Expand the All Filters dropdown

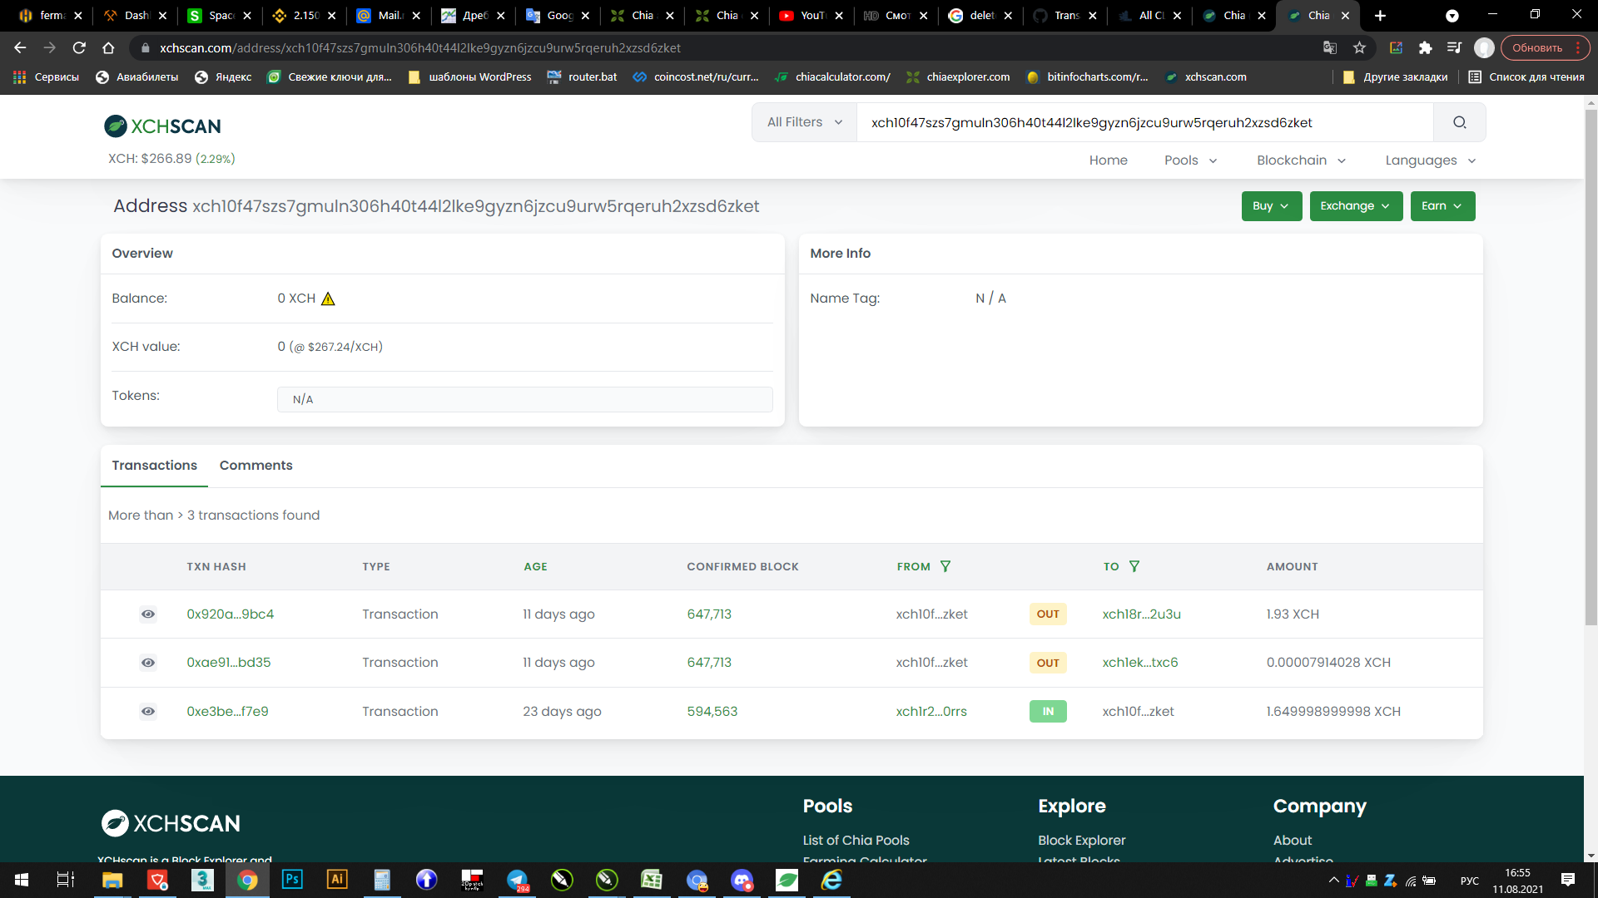(x=804, y=122)
